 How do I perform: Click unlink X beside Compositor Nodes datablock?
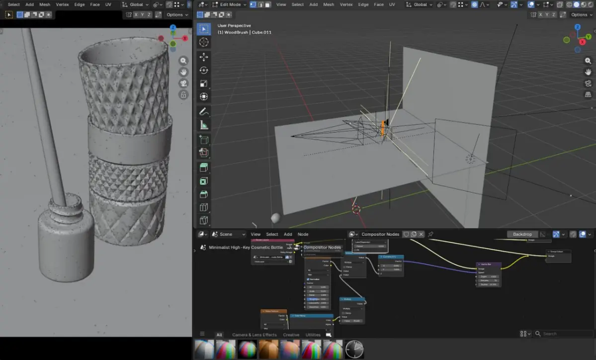click(421, 234)
